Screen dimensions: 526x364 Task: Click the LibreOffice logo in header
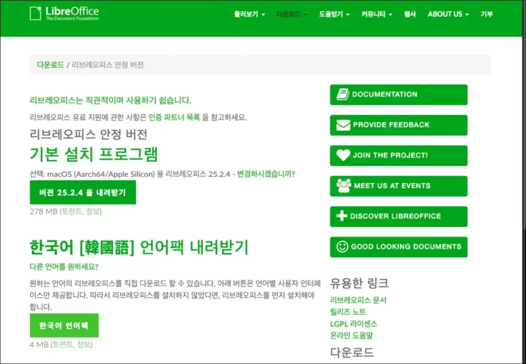coord(64,13)
